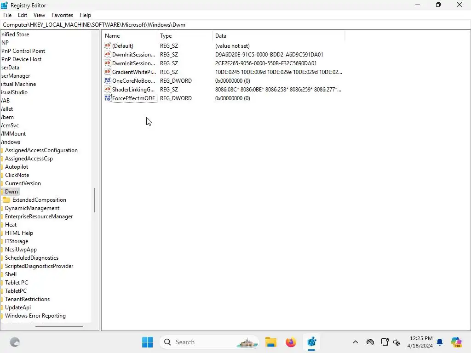Click the Registry Editor title bar icon
Screen dimensions: 471x353
[x=4, y=5]
